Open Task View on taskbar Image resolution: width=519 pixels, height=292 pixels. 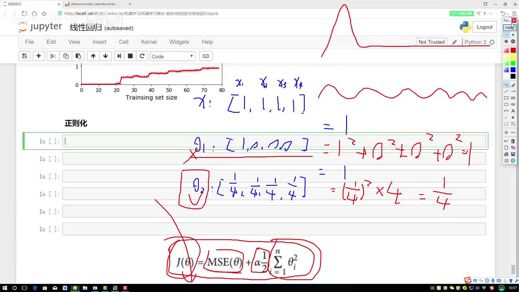[x=24, y=288]
